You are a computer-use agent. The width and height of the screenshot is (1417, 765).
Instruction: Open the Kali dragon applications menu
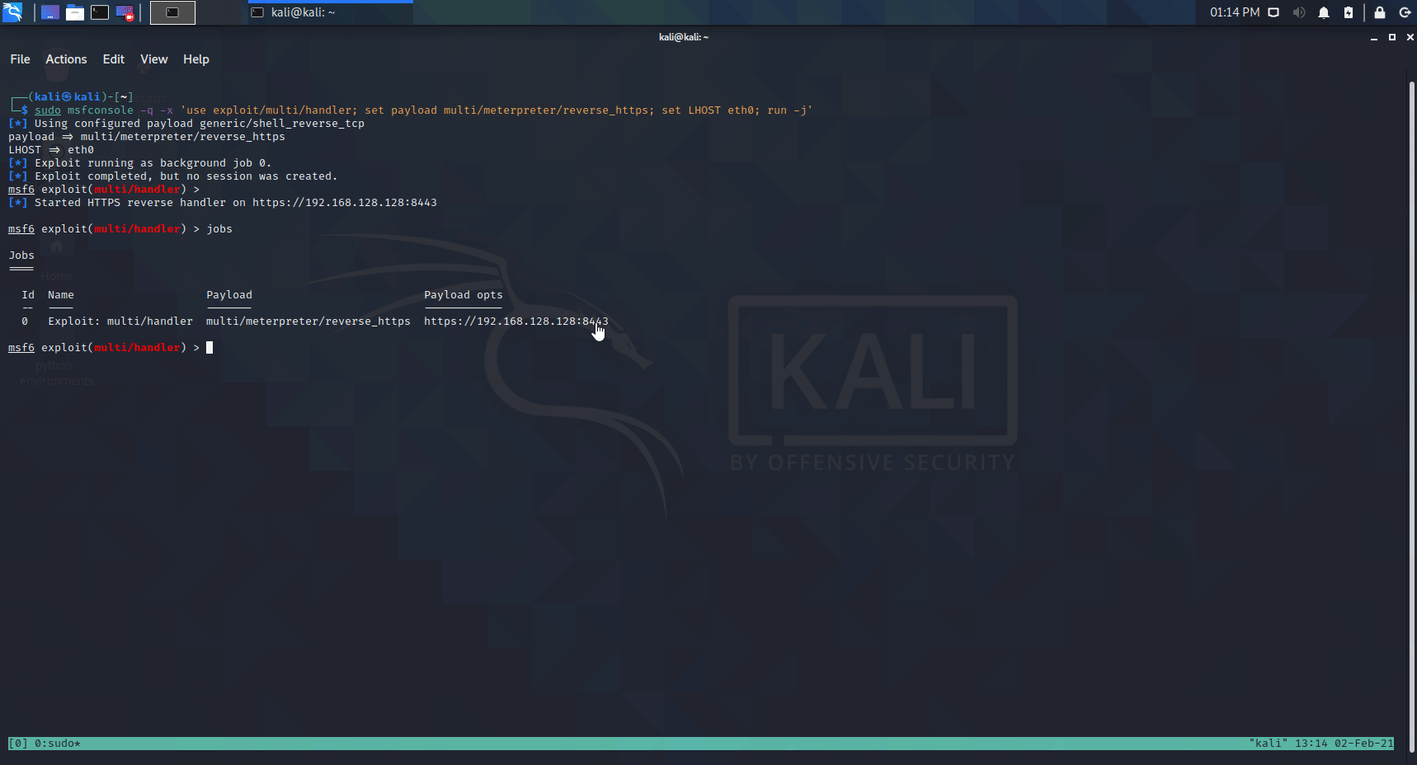(12, 12)
